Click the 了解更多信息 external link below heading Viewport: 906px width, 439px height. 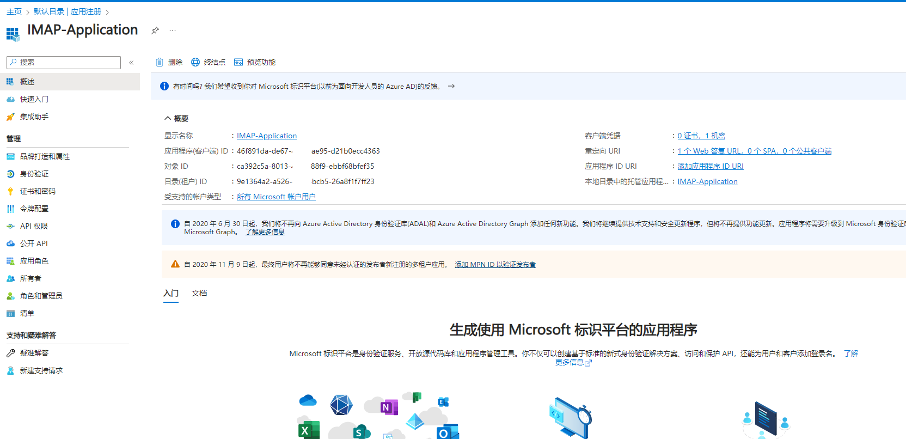[x=573, y=362]
